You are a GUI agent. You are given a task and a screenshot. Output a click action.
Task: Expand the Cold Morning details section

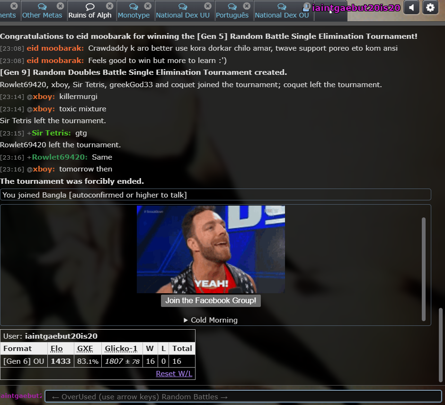pyautogui.click(x=211, y=320)
